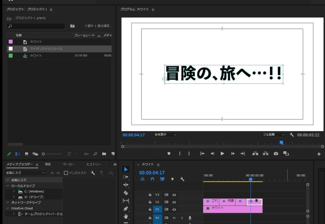
Task: Open the マーカー tab
Action: point(69,164)
